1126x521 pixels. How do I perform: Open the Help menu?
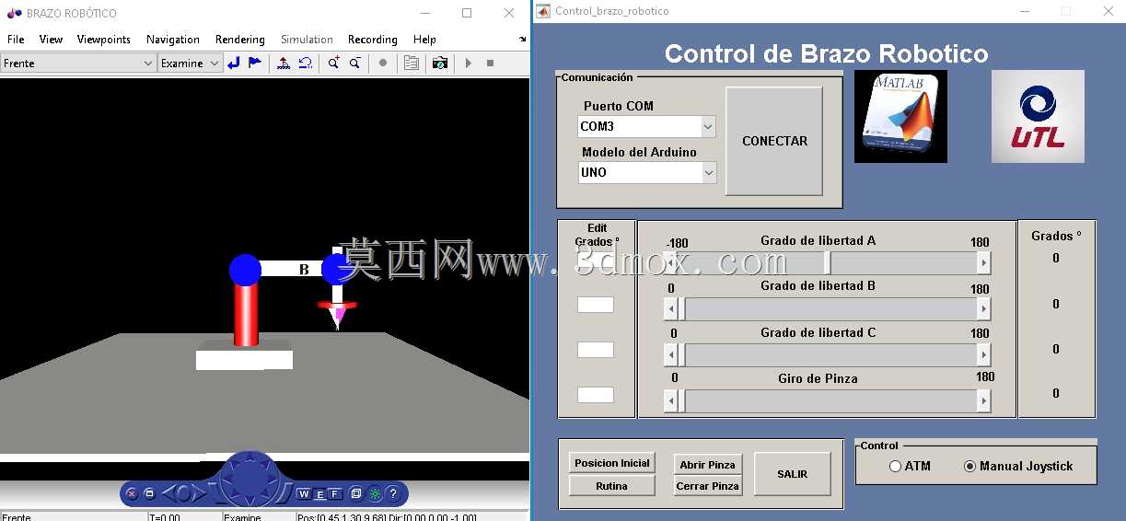(424, 40)
